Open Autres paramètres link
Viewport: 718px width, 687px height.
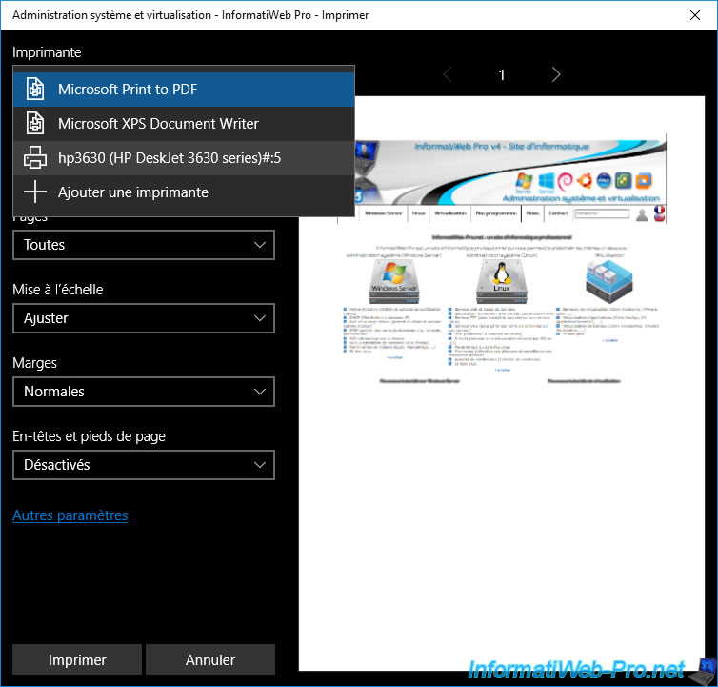pos(70,515)
